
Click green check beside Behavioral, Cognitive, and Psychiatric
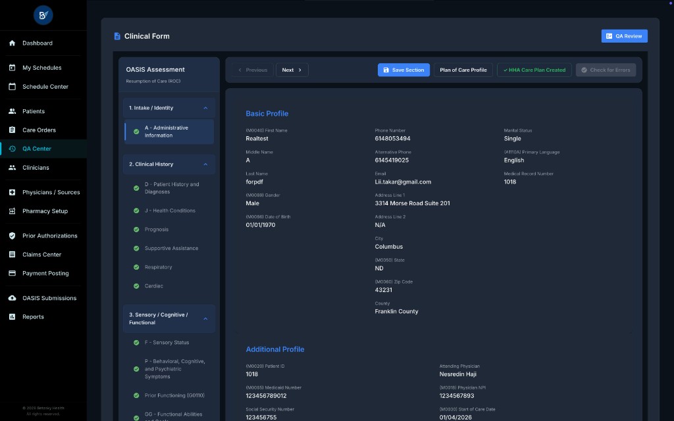pyautogui.click(x=136, y=369)
